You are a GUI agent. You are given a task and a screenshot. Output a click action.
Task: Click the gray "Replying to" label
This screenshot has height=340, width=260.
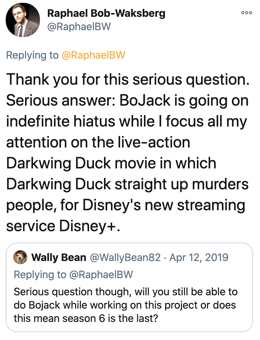(32, 55)
